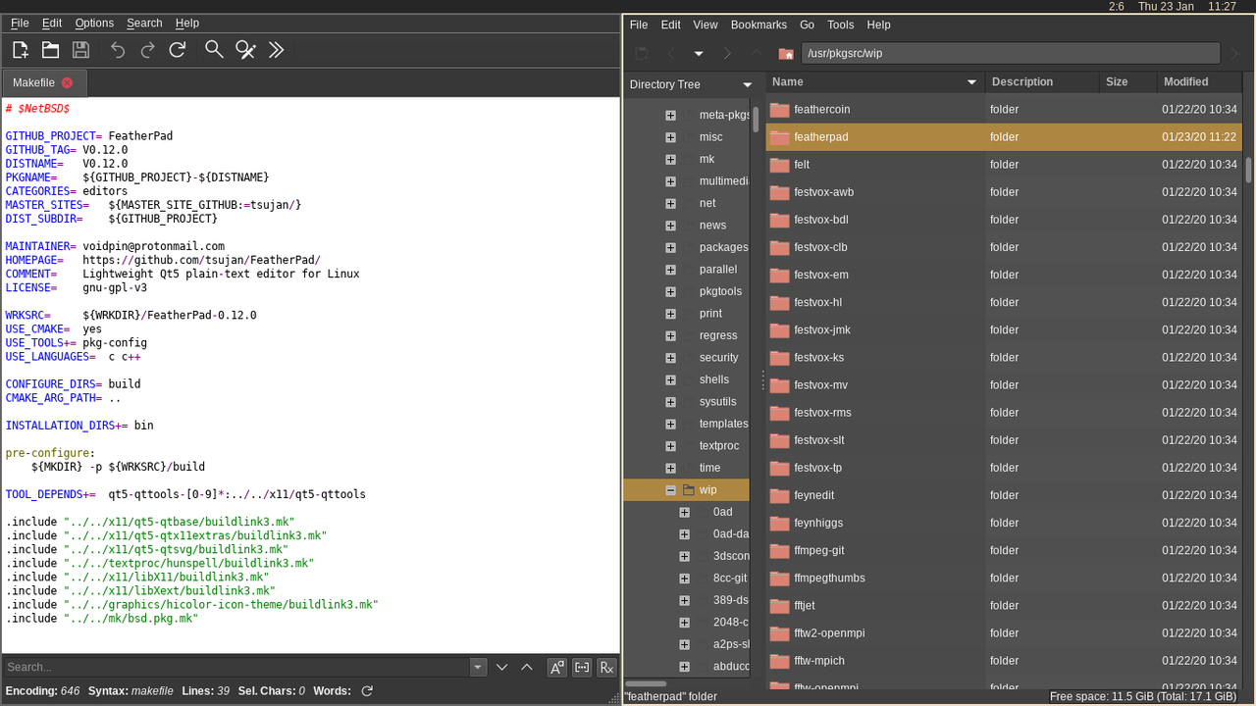Select the festvox-rms folder row
1256x706 pixels.
coord(1005,413)
